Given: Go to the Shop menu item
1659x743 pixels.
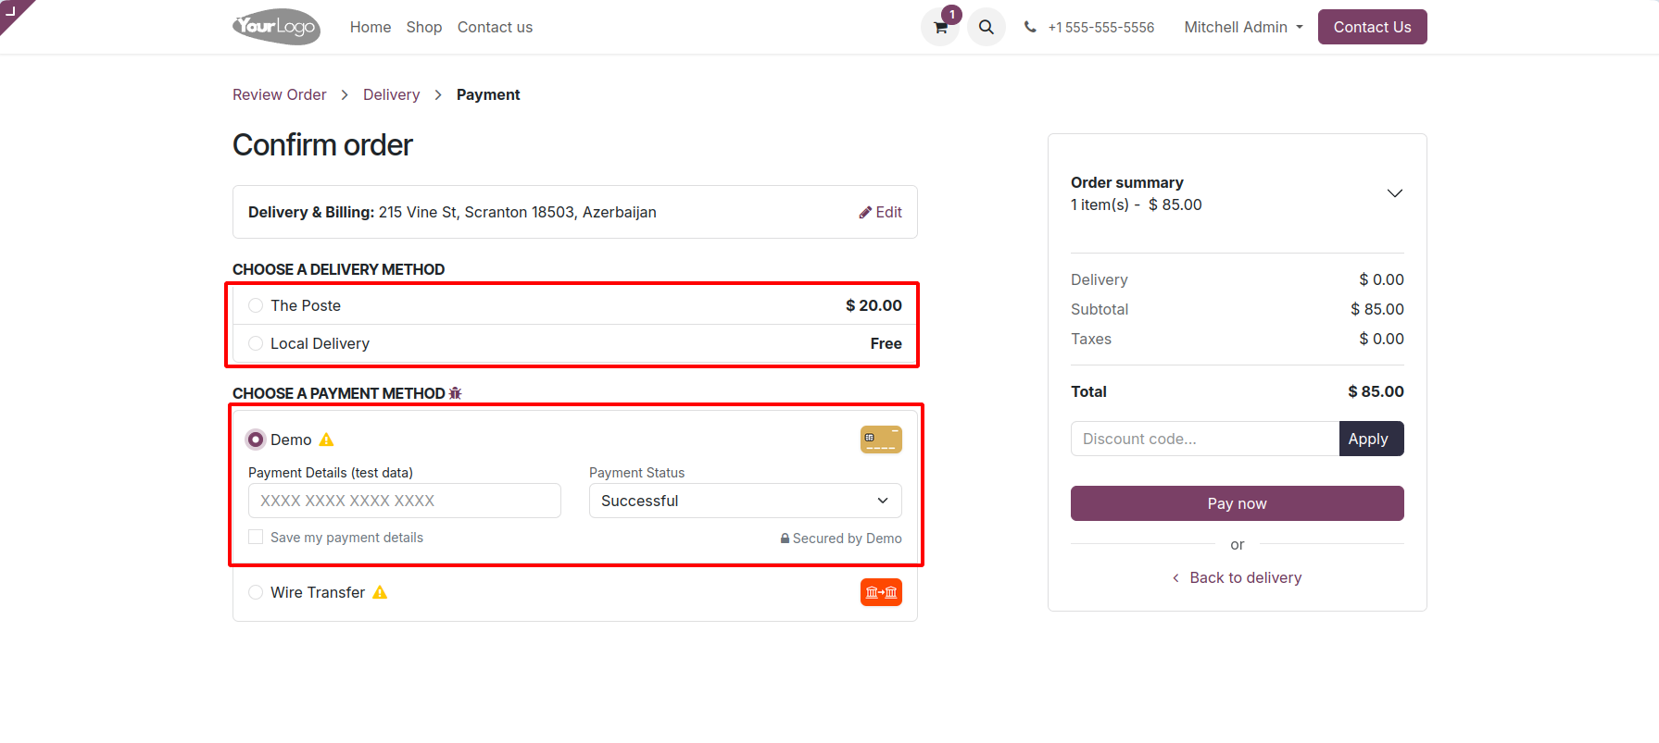Looking at the screenshot, I should click(x=424, y=28).
